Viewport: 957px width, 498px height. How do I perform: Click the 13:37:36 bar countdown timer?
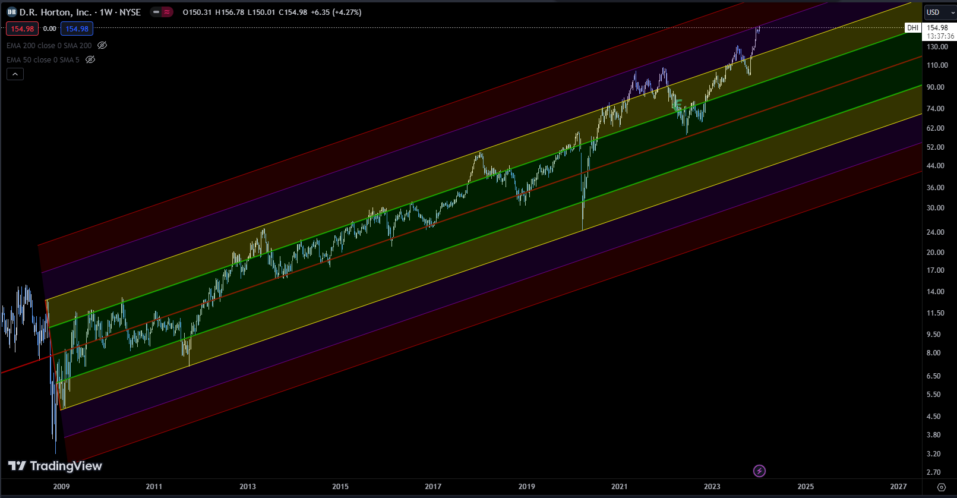click(x=940, y=36)
